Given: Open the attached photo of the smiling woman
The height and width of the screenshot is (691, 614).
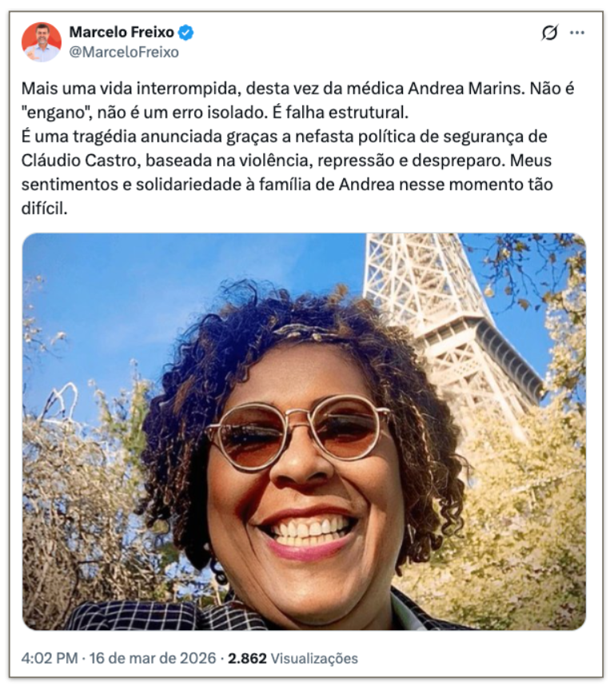Looking at the screenshot, I should click(304, 431).
